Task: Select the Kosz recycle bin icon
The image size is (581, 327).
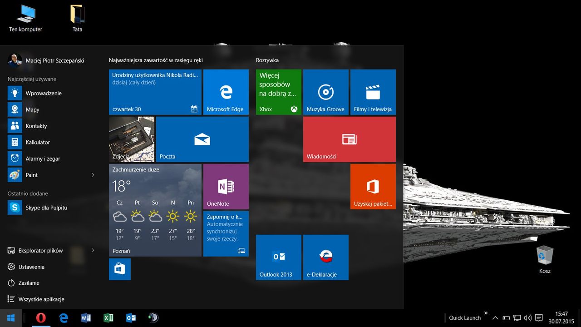Action: (545, 260)
